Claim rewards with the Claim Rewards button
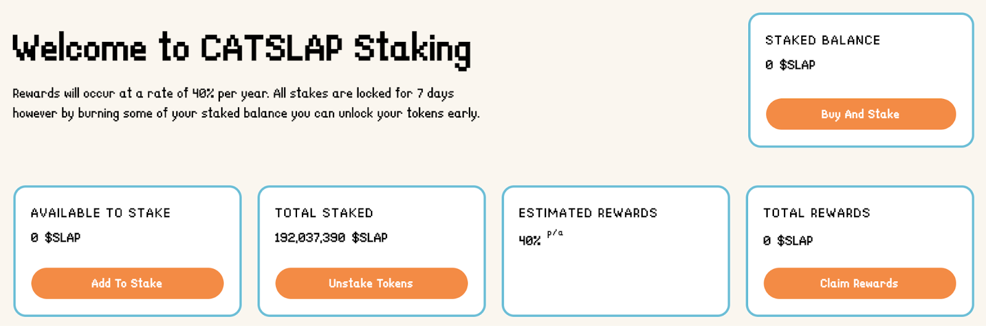The image size is (986, 326). (860, 283)
